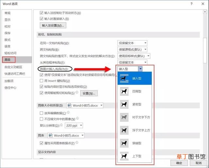This screenshot has height=168, width=209.
Task: Click 取消 button
Action: click(x=199, y=163)
